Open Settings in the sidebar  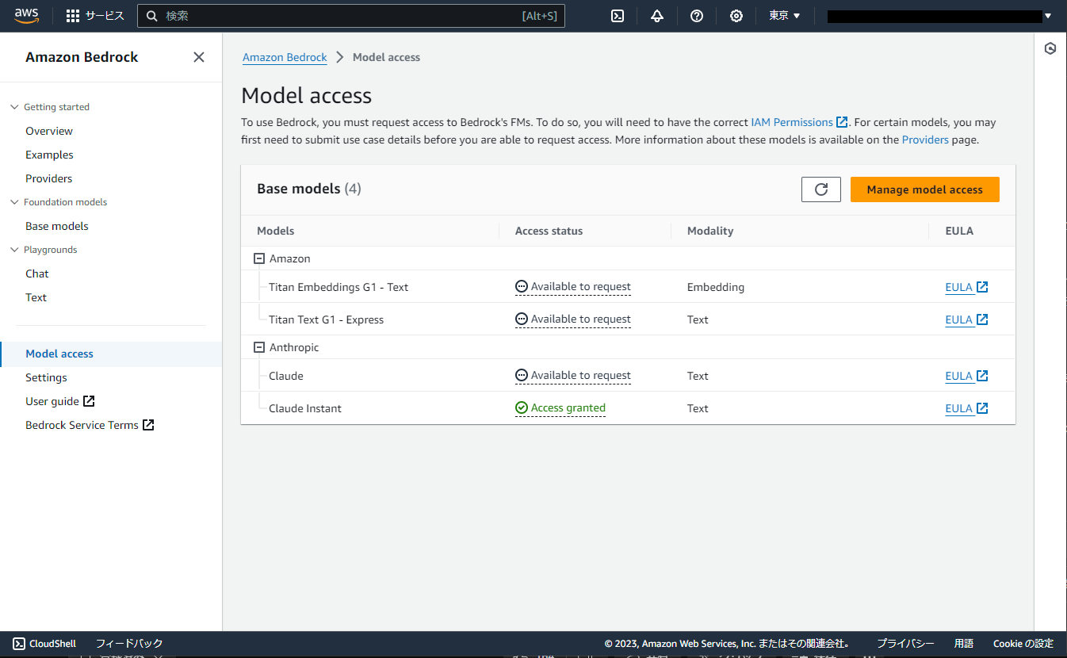pos(46,377)
